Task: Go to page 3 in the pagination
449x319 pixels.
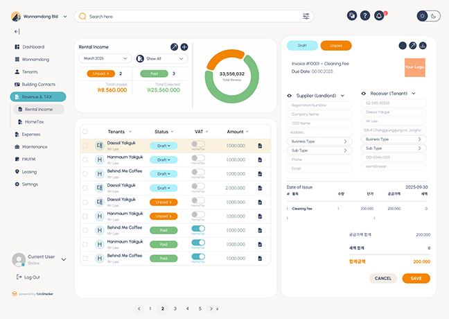Action: 175,309
